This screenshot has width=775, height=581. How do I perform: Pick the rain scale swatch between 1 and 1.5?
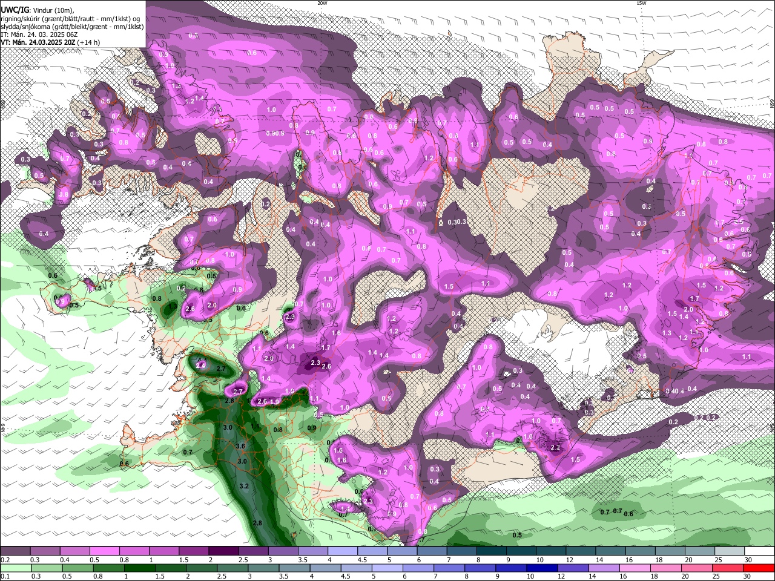[139, 568]
